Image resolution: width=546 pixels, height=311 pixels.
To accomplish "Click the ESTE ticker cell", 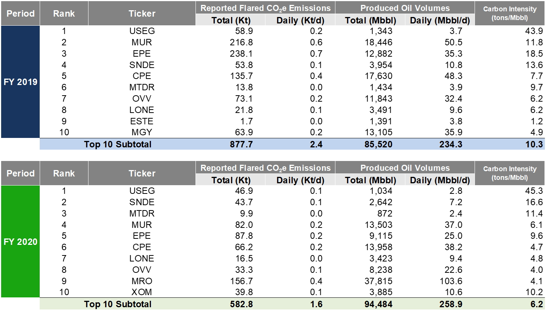I will tap(142, 121).
